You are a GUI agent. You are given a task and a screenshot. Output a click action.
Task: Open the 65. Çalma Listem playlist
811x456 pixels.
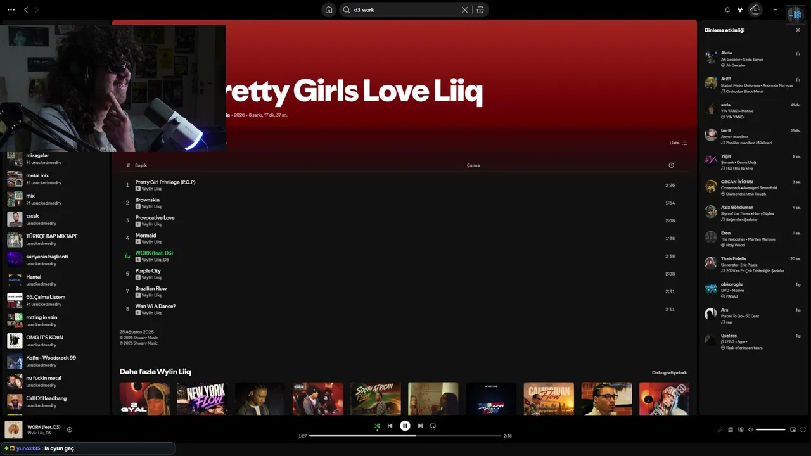pyautogui.click(x=56, y=300)
